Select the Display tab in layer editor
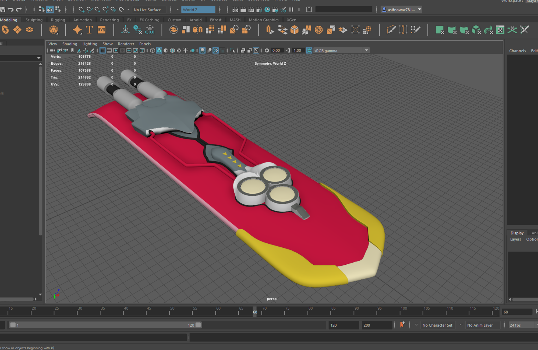 [517, 233]
